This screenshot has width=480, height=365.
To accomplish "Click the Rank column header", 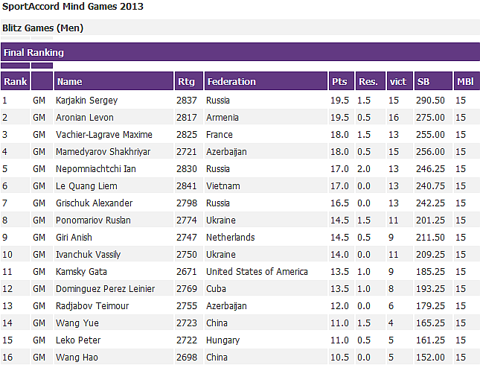I will (x=15, y=81).
